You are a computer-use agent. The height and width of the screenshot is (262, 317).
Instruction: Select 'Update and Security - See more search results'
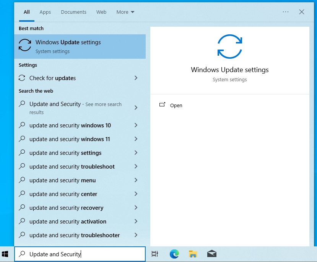[80, 108]
